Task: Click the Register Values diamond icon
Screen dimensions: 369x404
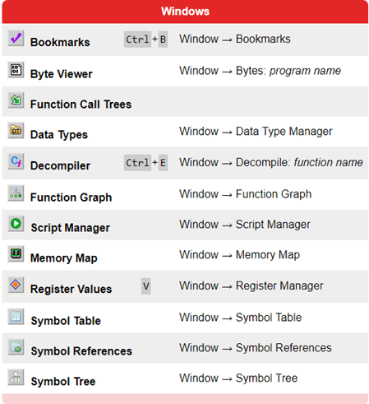Action: pos(16,285)
